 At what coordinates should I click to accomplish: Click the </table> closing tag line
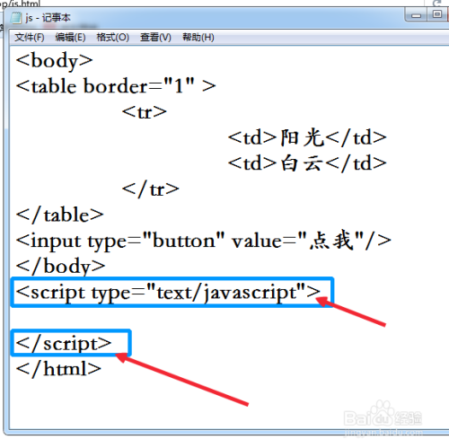pyautogui.click(x=59, y=215)
